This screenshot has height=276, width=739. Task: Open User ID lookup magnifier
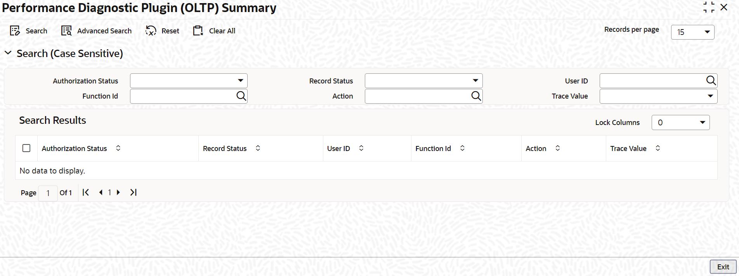point(711,81)
